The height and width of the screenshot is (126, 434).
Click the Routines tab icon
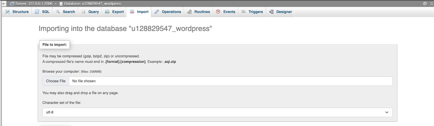tap(189, 12)
